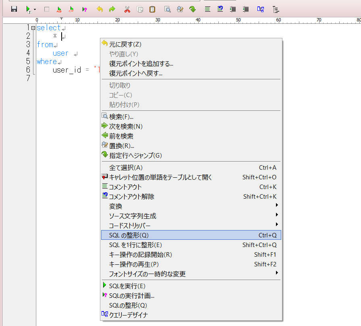Open Find using magnifier toolbar icon
Viewport: 361px width, 326px height.
pyautogui.click(x=167, y=9)
